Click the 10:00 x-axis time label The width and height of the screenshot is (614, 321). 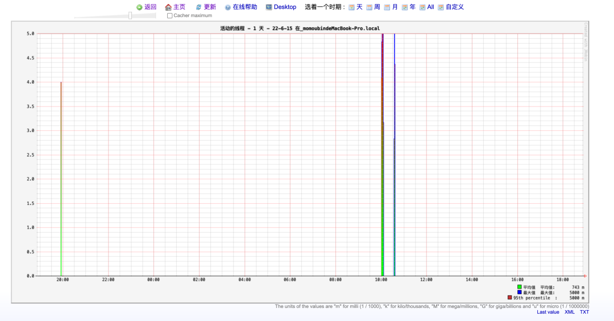tap(381, 280)
